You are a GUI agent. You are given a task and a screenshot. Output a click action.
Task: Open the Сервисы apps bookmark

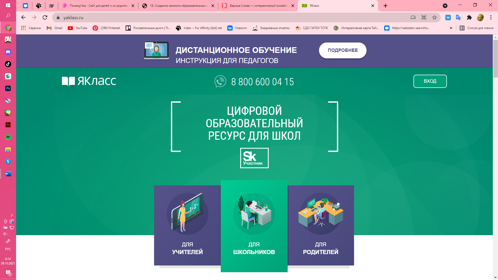coord(31,28)
